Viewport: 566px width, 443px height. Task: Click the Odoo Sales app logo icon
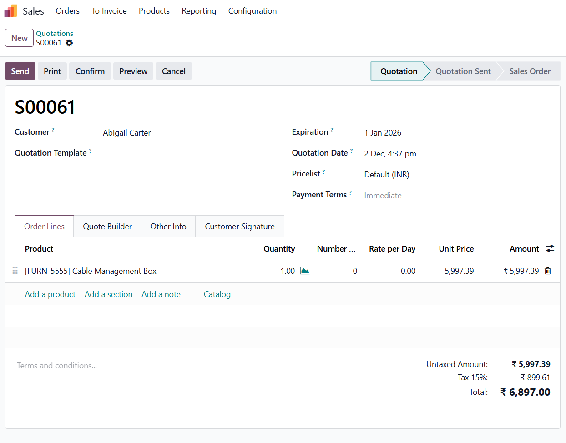11,11
